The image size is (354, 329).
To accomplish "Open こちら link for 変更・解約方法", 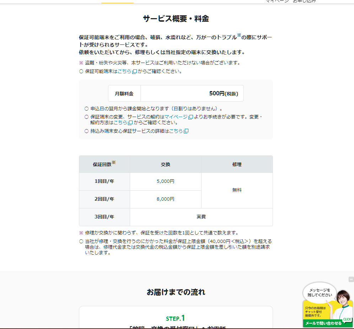I will (120, 123).
